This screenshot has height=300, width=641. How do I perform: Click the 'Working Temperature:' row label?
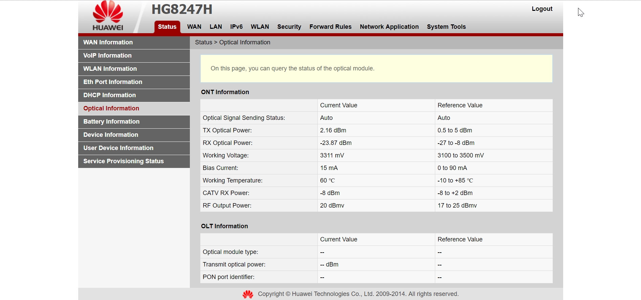233,180
